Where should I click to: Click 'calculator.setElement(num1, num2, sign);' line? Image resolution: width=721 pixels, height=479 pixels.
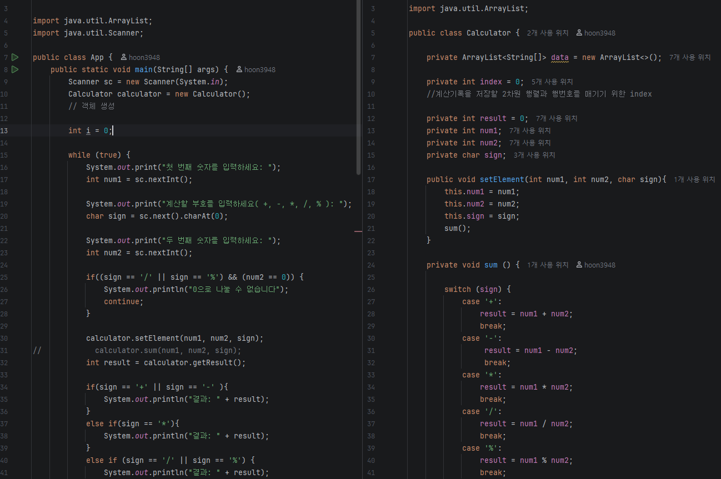175,338
